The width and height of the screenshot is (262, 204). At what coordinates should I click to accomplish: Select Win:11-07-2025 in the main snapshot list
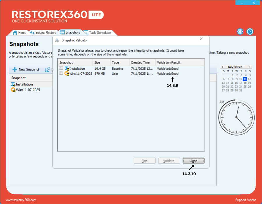pyautogui.click(x=28, y=90)
